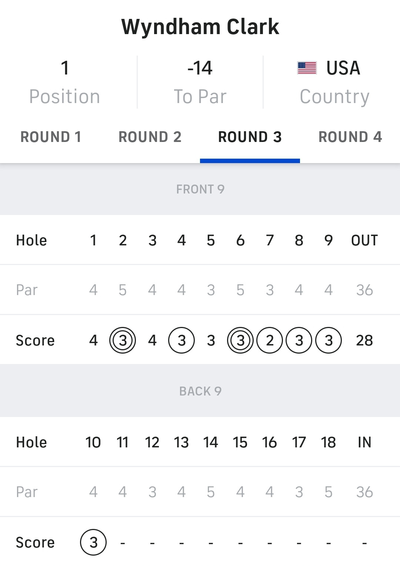
Task: Tap the -14 To Par value
Action: 200,68
